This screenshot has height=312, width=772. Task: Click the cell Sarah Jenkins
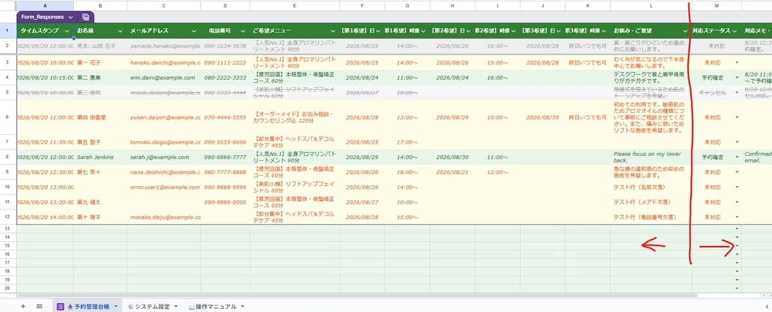point(101,157)
